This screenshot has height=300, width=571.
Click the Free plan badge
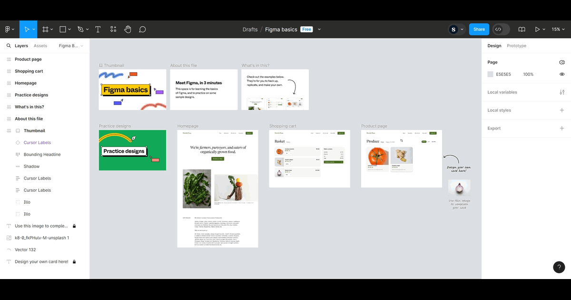(307, 29)
